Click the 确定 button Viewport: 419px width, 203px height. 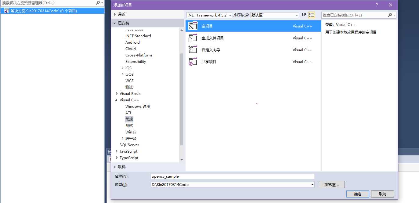click(x=358, y=194)
